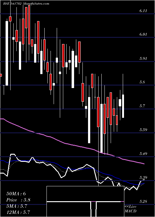Viewport: 155px width, 217px height.
Task: Click the 5.49 price axis label
Action: (143, 154)
